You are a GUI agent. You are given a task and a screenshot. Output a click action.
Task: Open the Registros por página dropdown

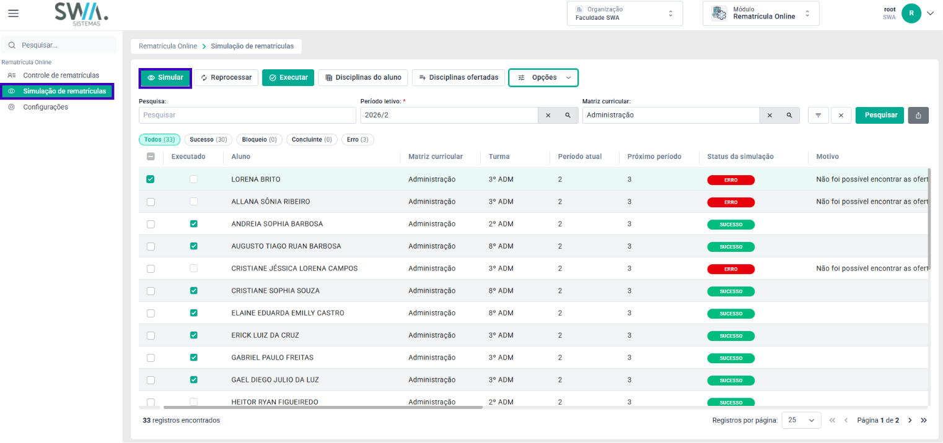pos(801,420)
